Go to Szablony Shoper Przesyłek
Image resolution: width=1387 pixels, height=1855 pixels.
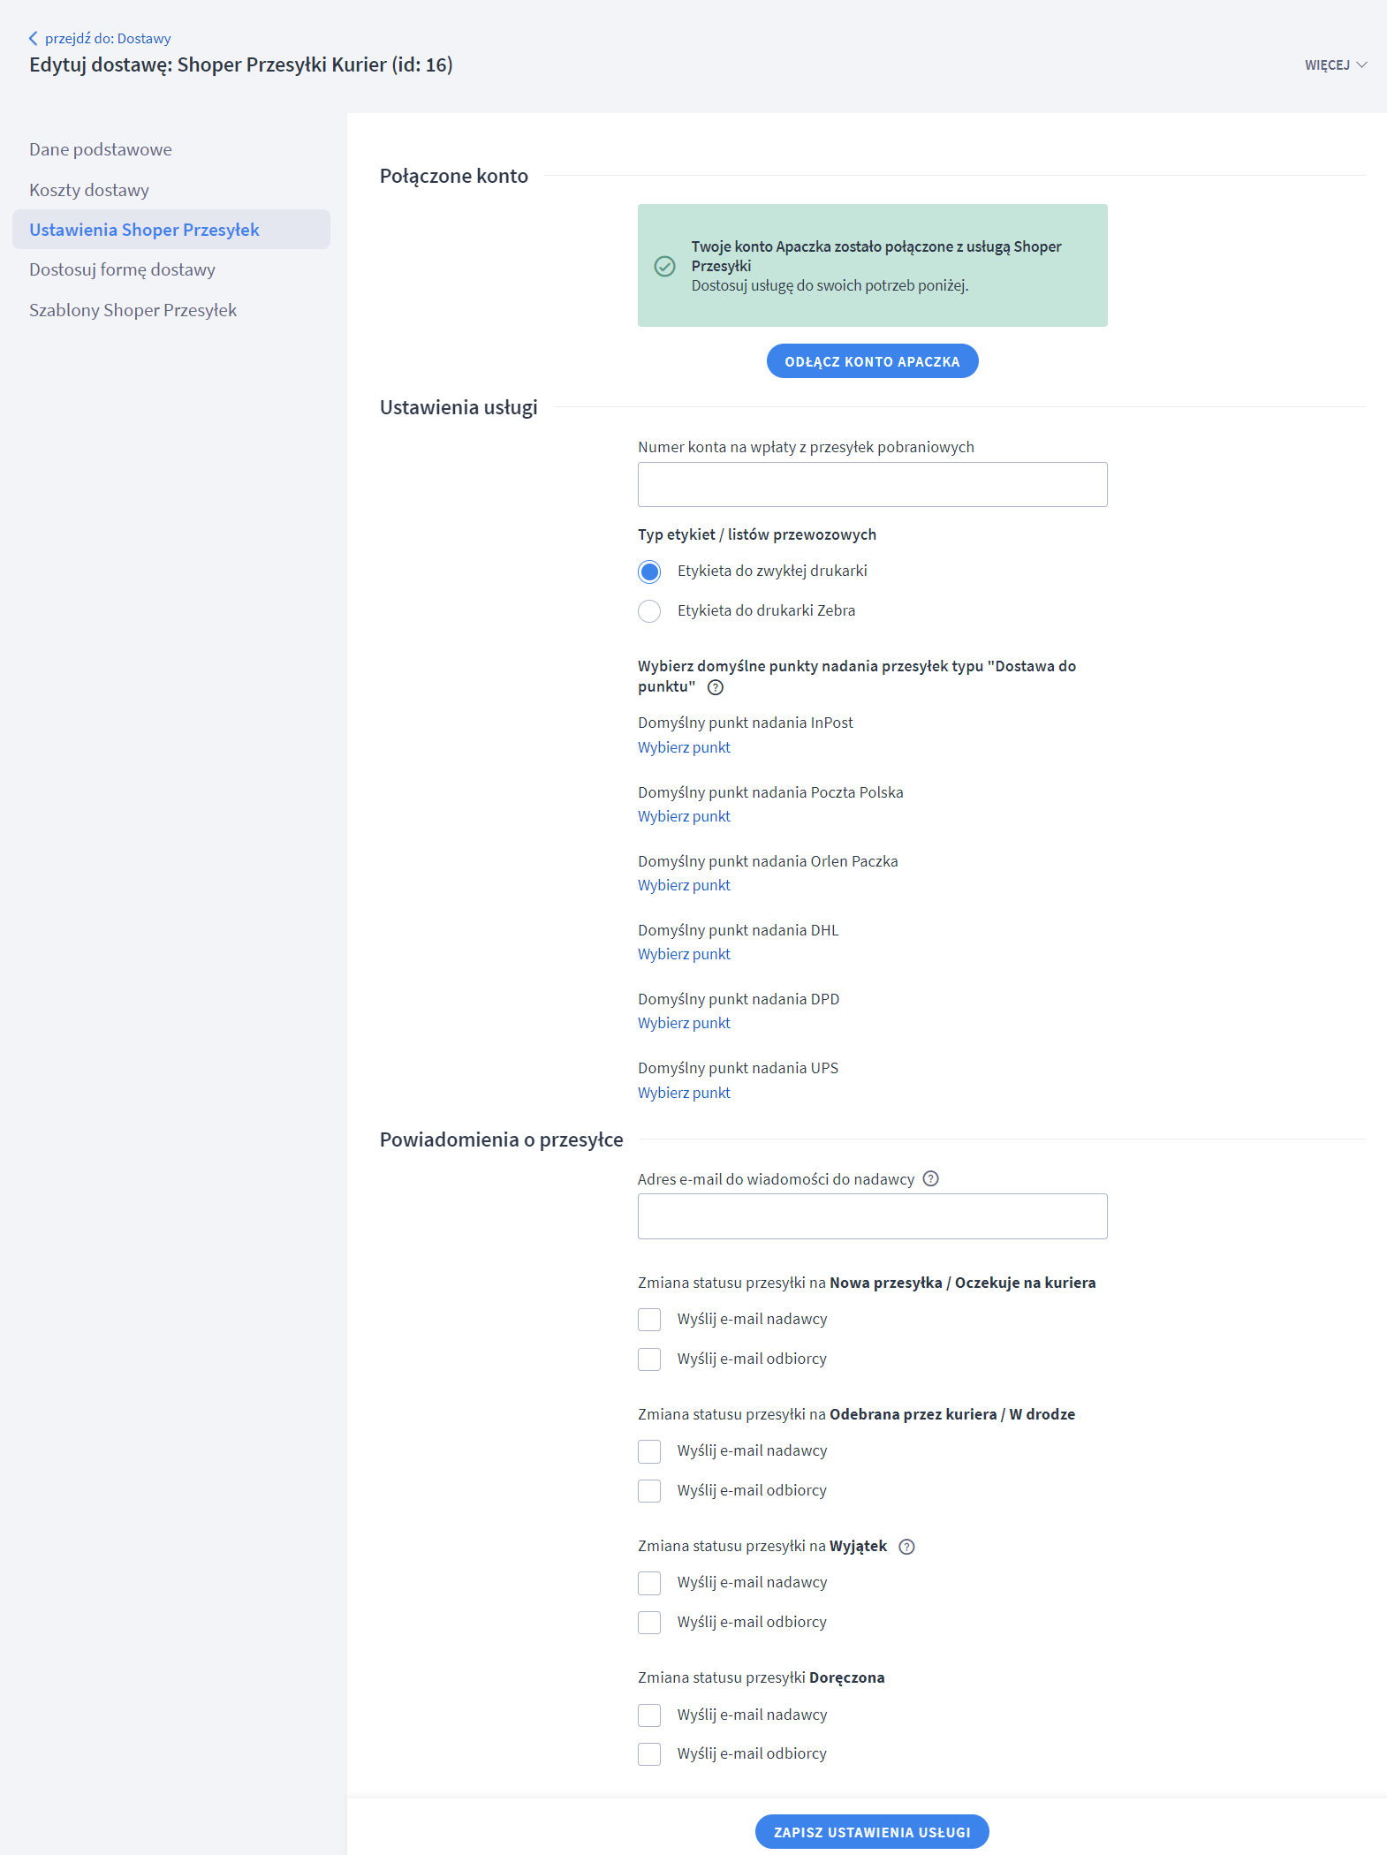[x=133, y=310]
